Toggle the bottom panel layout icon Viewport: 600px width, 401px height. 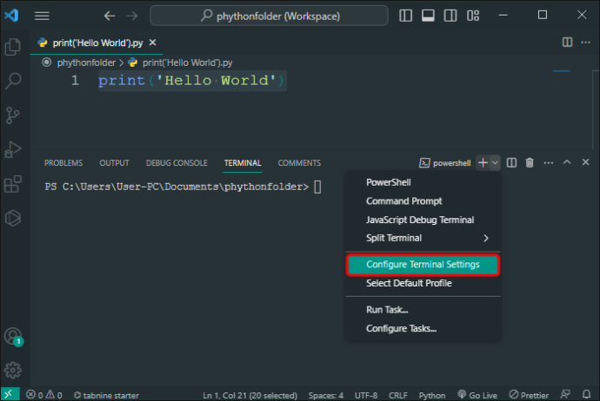tap(428, 16)
